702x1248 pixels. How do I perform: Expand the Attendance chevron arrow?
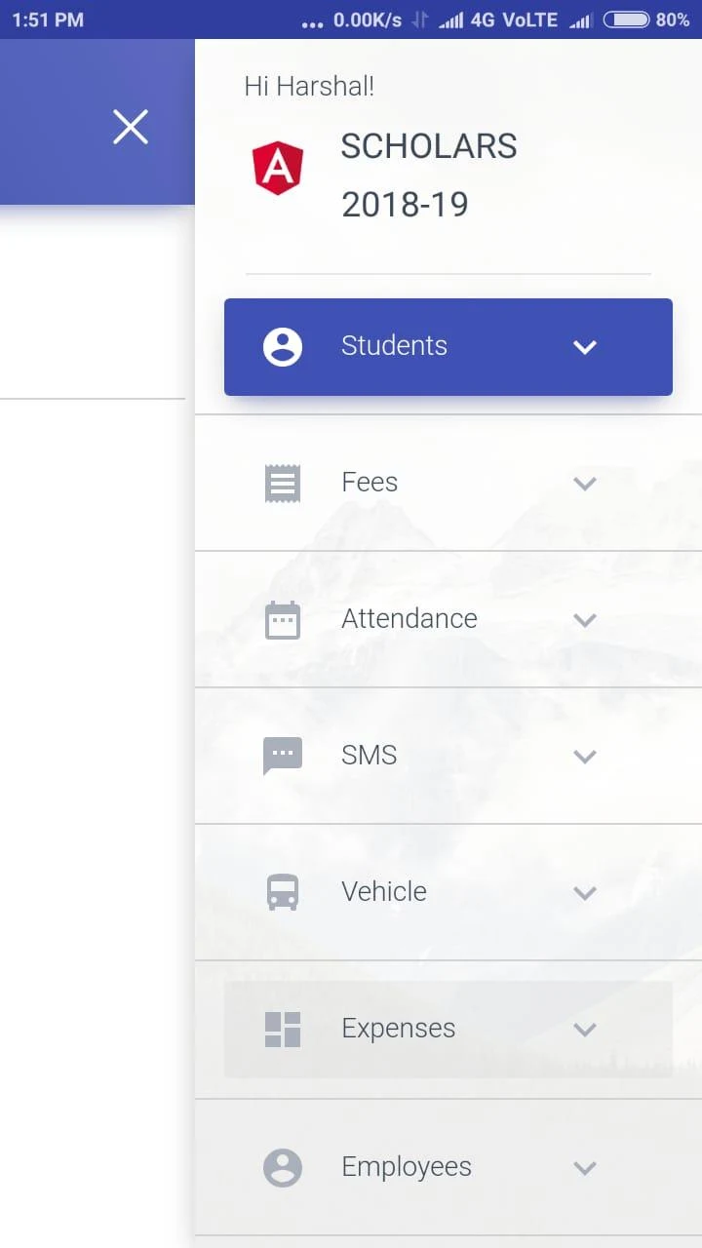tap(585, 620)
